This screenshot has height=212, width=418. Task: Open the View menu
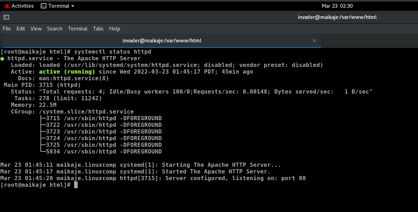pyautogui.click(x=36, y=29)
